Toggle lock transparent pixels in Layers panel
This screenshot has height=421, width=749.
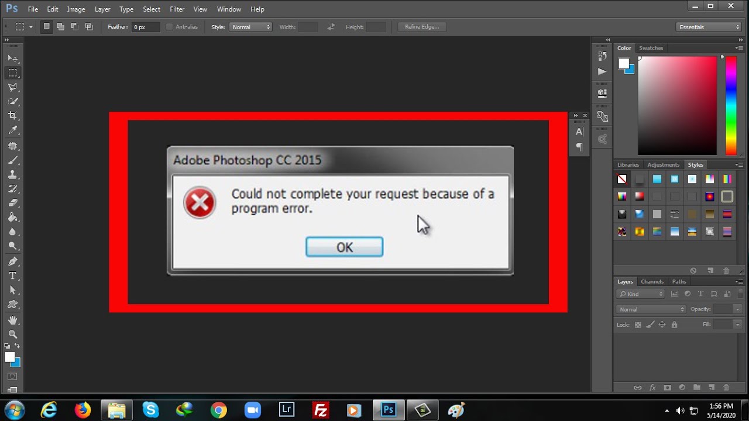637,325
